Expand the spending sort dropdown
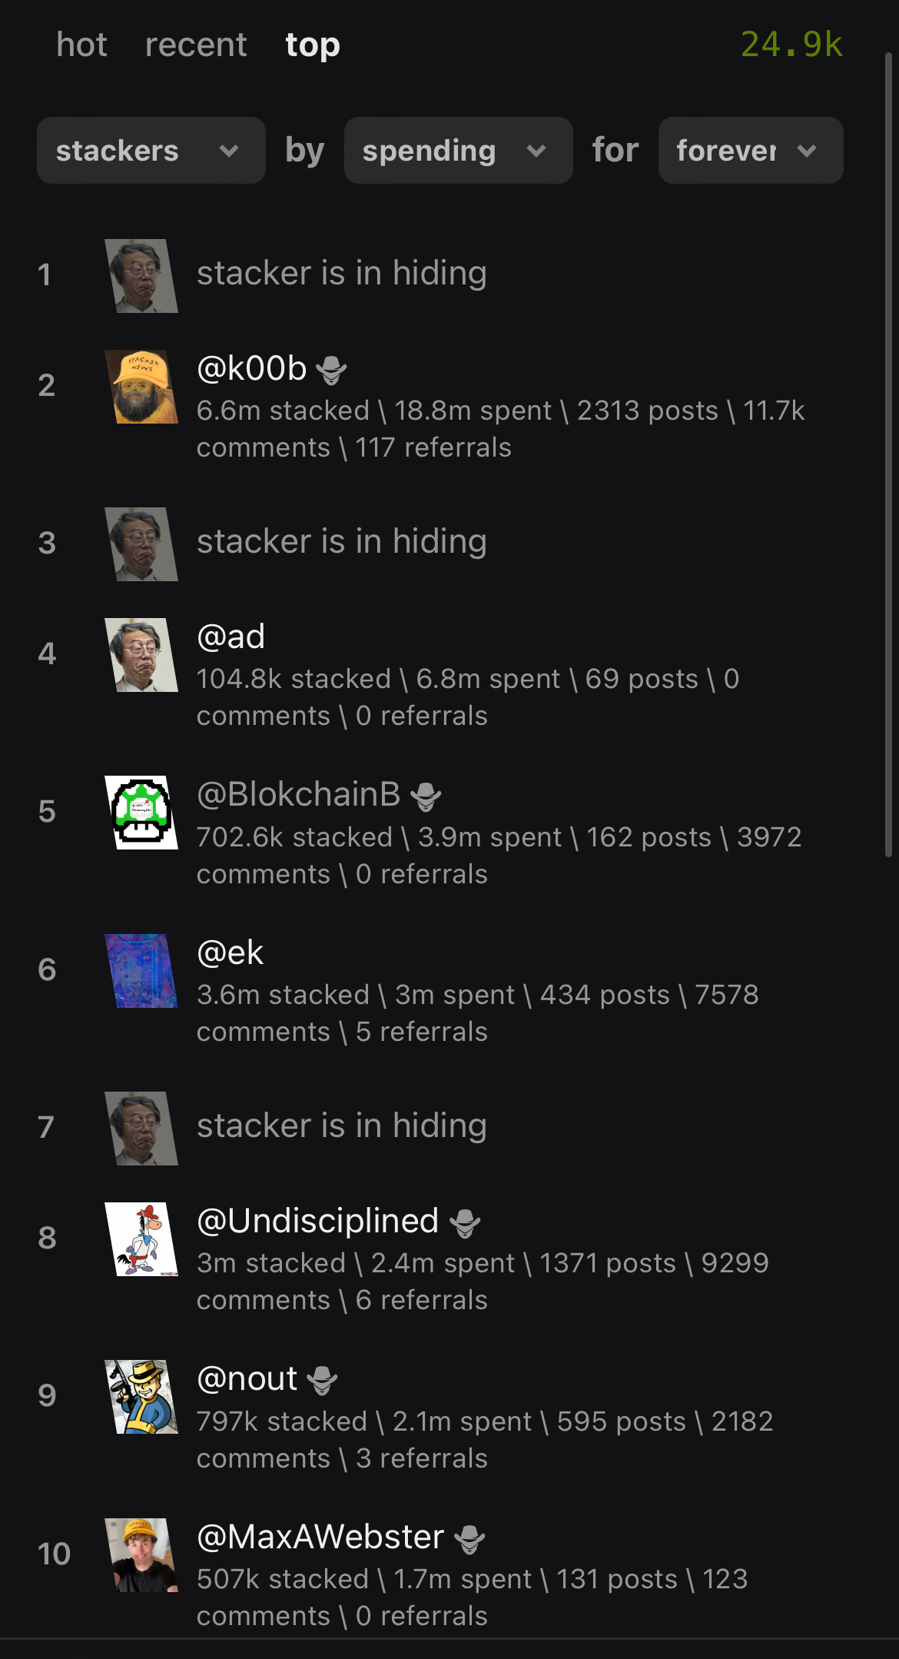The image size is (899, 1659). pyautogui.click(x=458, y=151)
